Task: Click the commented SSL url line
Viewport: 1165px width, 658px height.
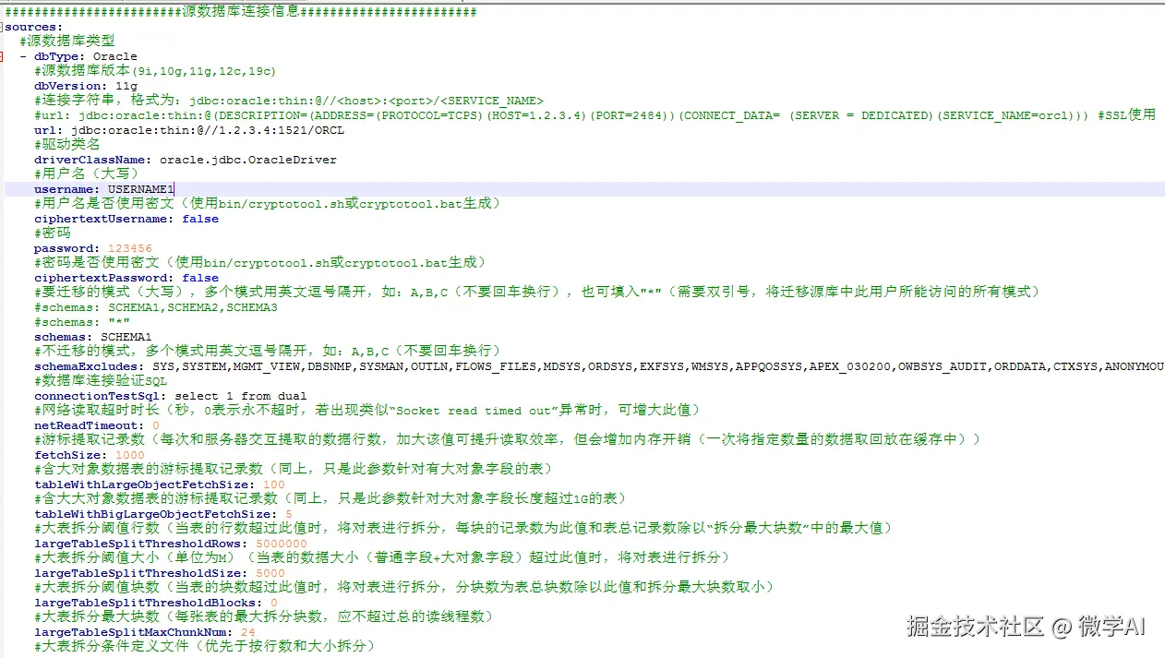Action: point(595,115)
